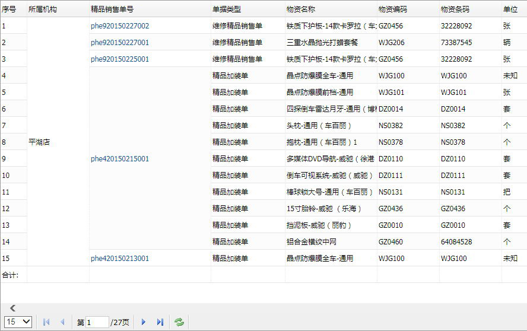Jump to the last page
The height and width of the screenshot is (331, 527).
pos(160,322)
